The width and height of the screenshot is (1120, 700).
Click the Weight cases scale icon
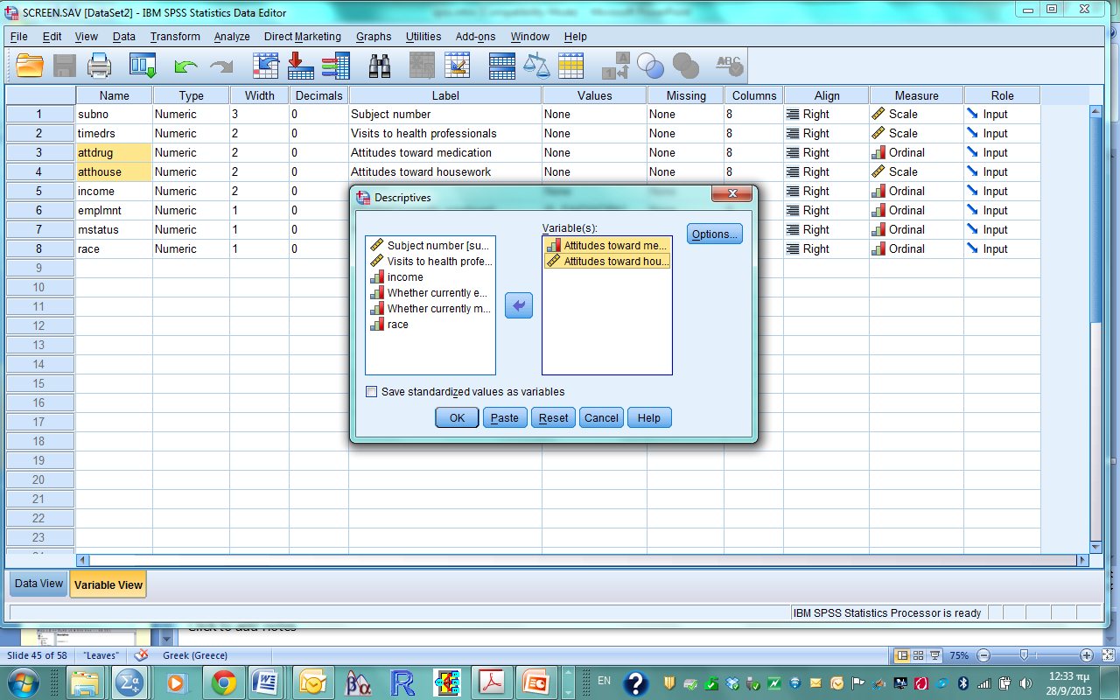[x=536, y=65]
